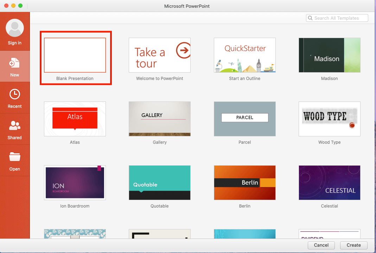
Task: Click the 'Gallery' caption under the thumbnail
Action: [160, 142]
